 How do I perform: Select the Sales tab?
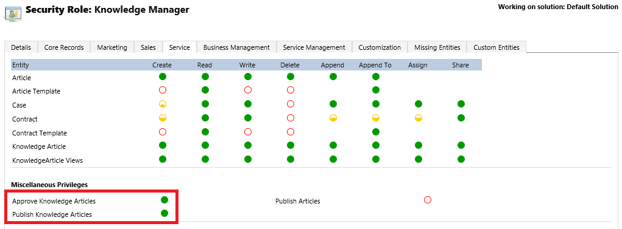coord(149,47)
